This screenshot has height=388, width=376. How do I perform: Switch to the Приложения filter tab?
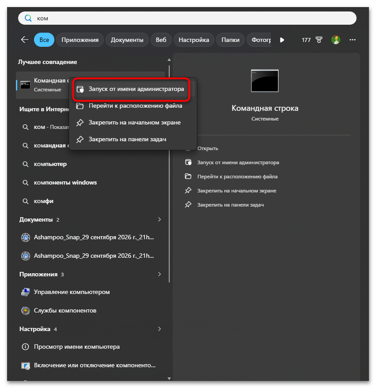coord(80,40)
